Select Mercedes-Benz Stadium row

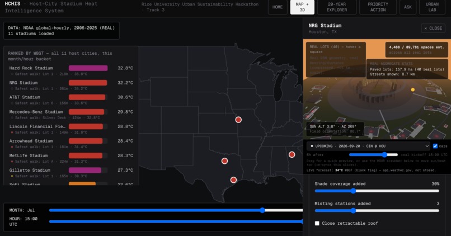[71, 115]
